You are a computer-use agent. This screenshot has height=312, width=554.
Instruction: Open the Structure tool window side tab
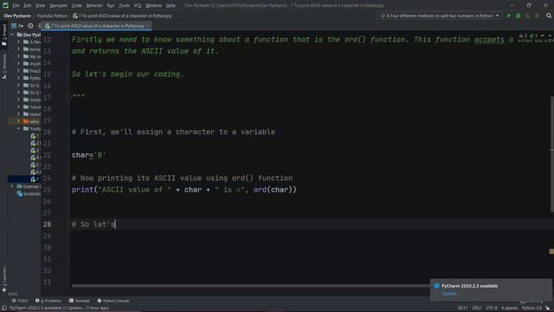pos(3,67)
